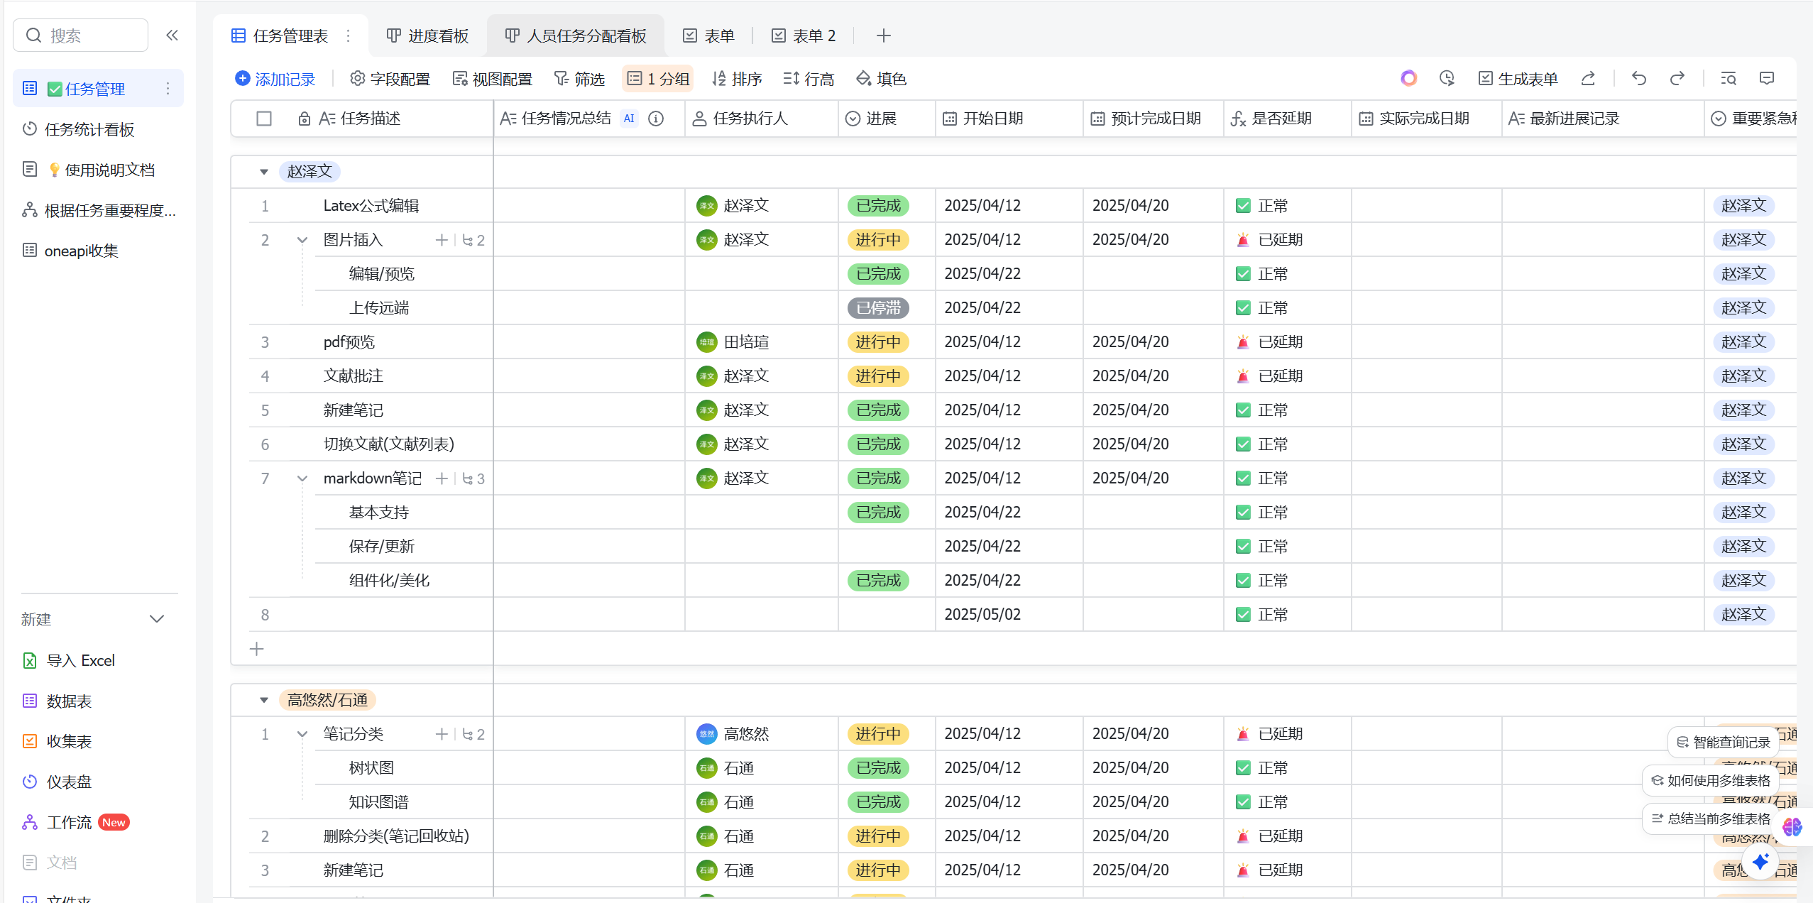1813x903 pixels.
Task: Click 导入 Excel in sidebar
Action: click(80, 660)
